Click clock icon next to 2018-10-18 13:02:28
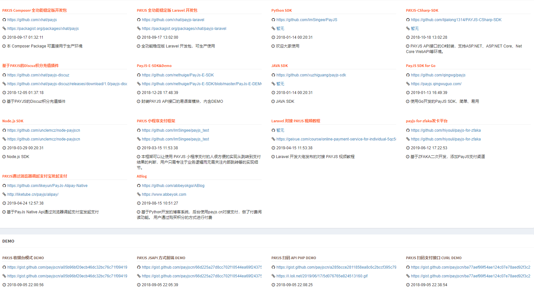This screenshot has width=534, height=293. [408, 37]
